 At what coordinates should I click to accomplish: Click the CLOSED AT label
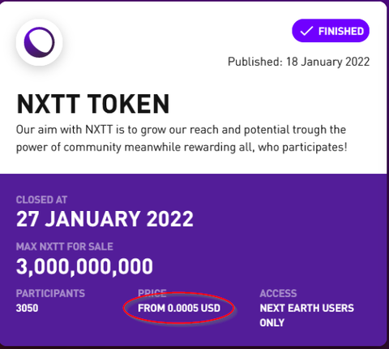point(41,200)
